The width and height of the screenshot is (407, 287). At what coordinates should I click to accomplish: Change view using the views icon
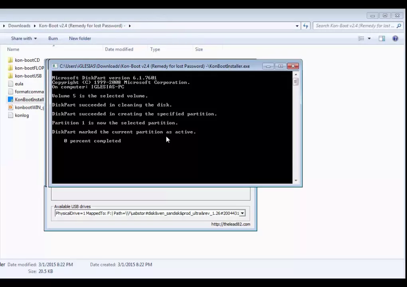(361, 39)
